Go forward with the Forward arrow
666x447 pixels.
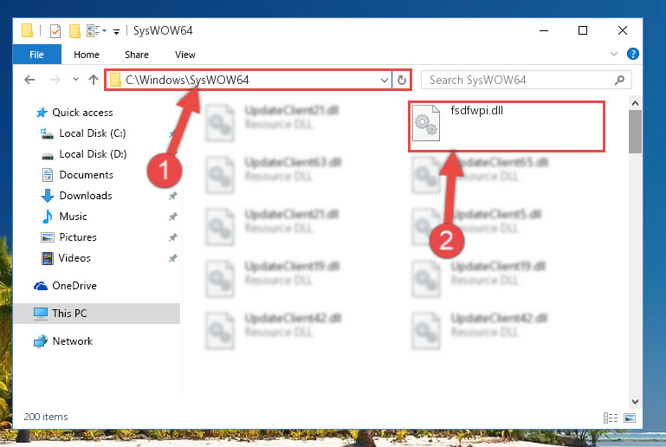point(55,80)
